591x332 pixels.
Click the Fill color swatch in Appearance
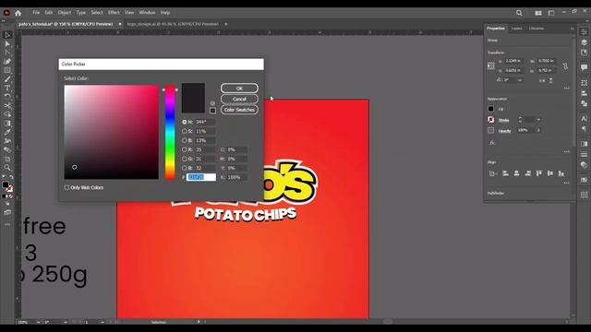pyautogui.click(x=490, y=109)
